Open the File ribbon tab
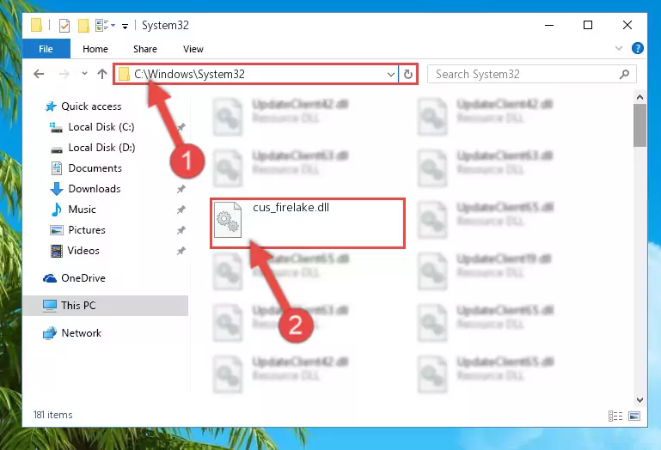The image size is (661, 450). 46,49
